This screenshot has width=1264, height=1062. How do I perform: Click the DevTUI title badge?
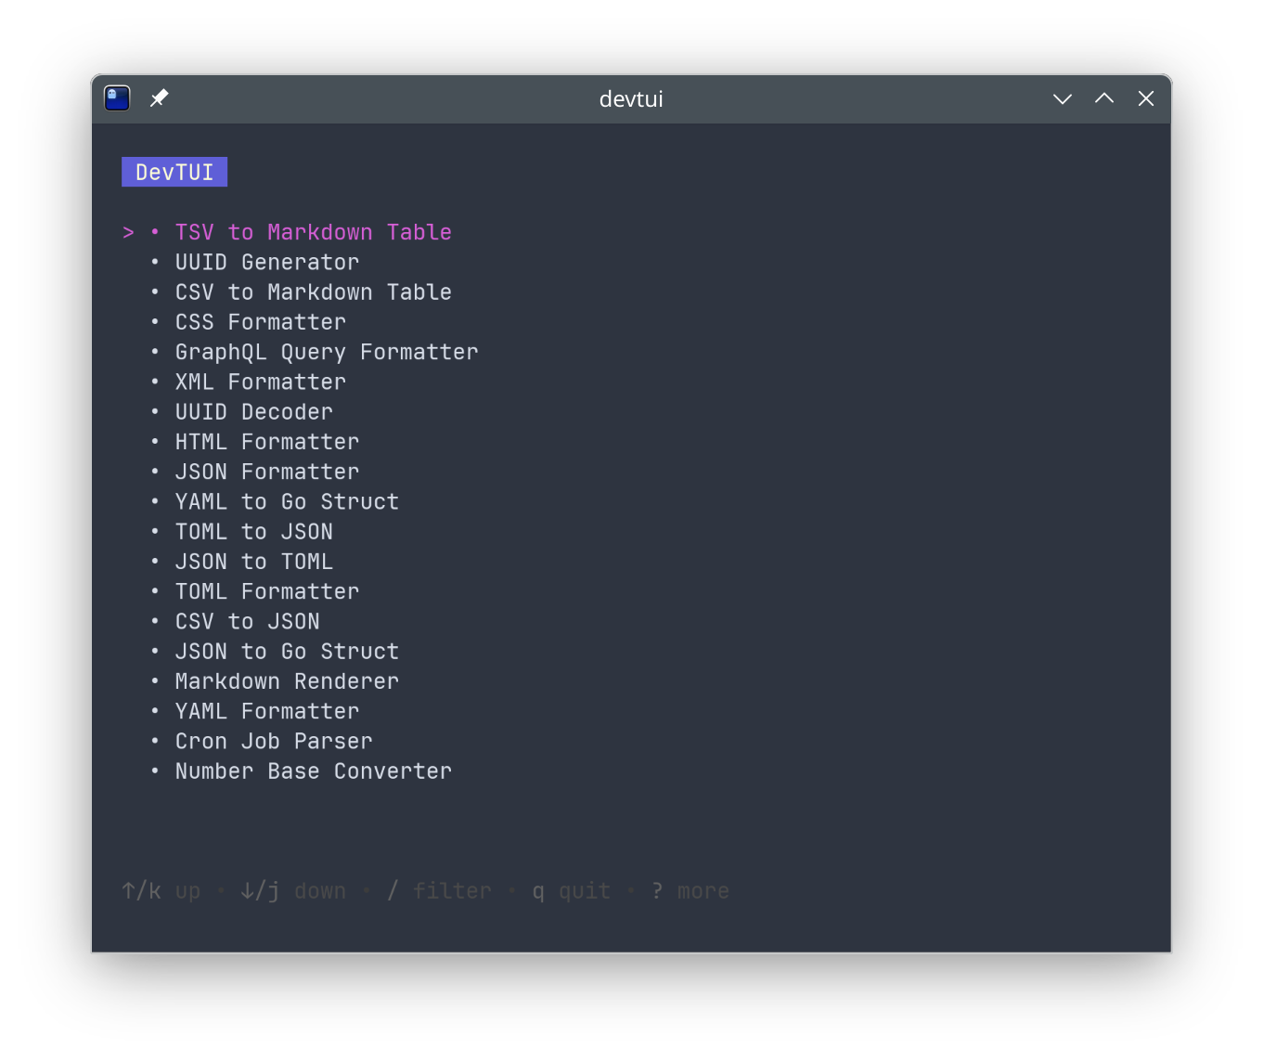[x=174, y=173]
